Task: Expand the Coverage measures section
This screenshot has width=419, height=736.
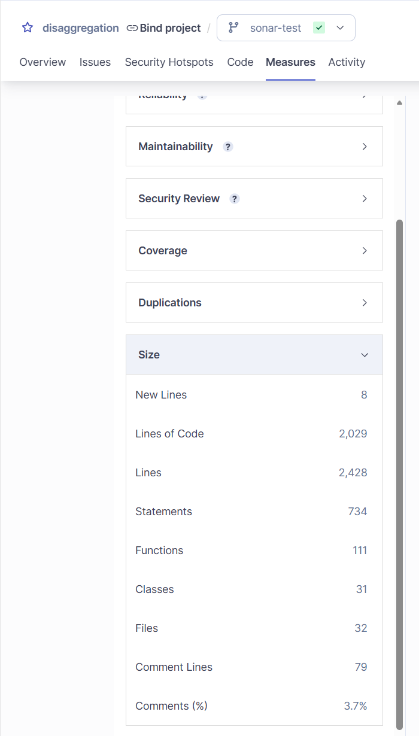Action: pos(254,251)
